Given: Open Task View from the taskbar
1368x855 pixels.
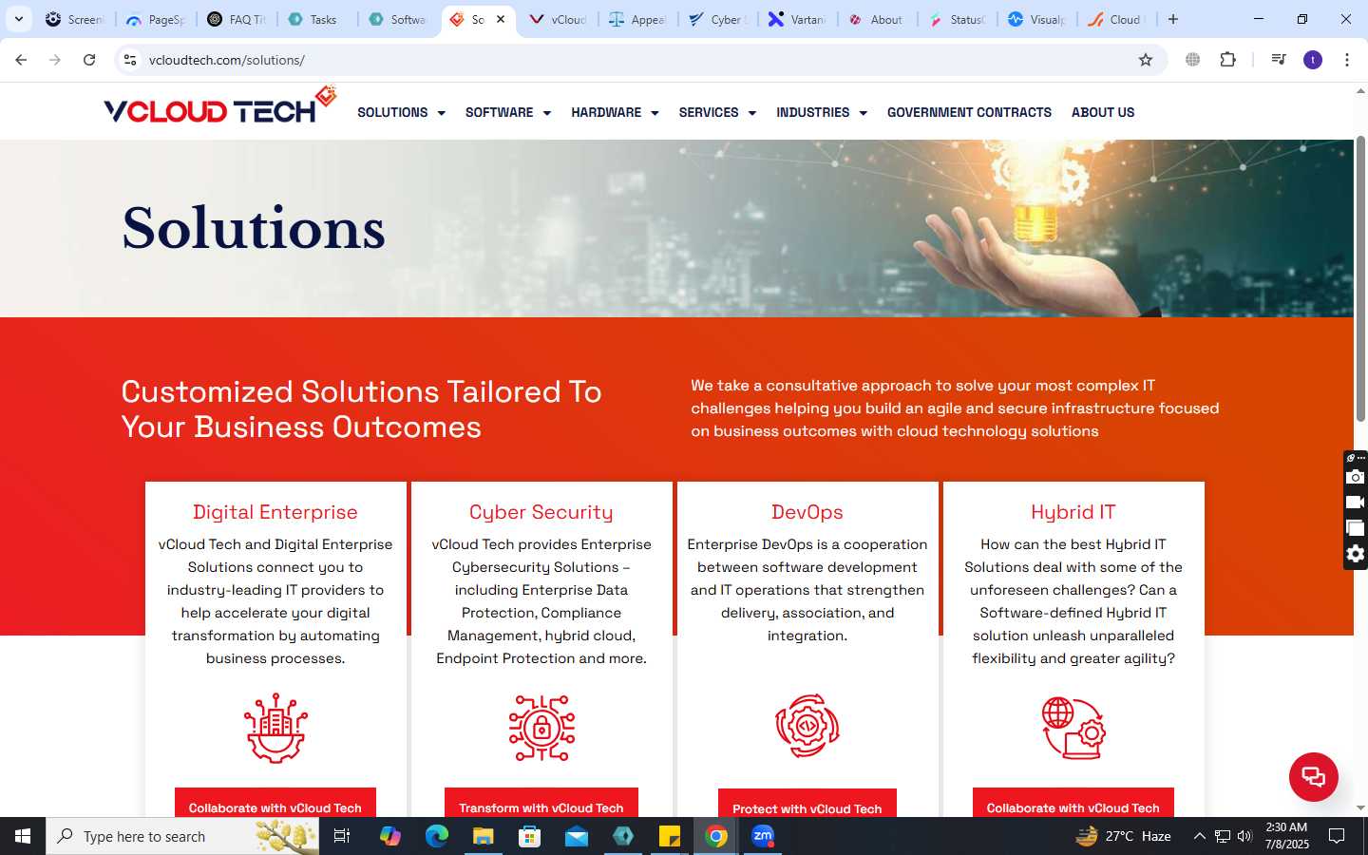Looking at the screenshot, I should coord(342,836).
